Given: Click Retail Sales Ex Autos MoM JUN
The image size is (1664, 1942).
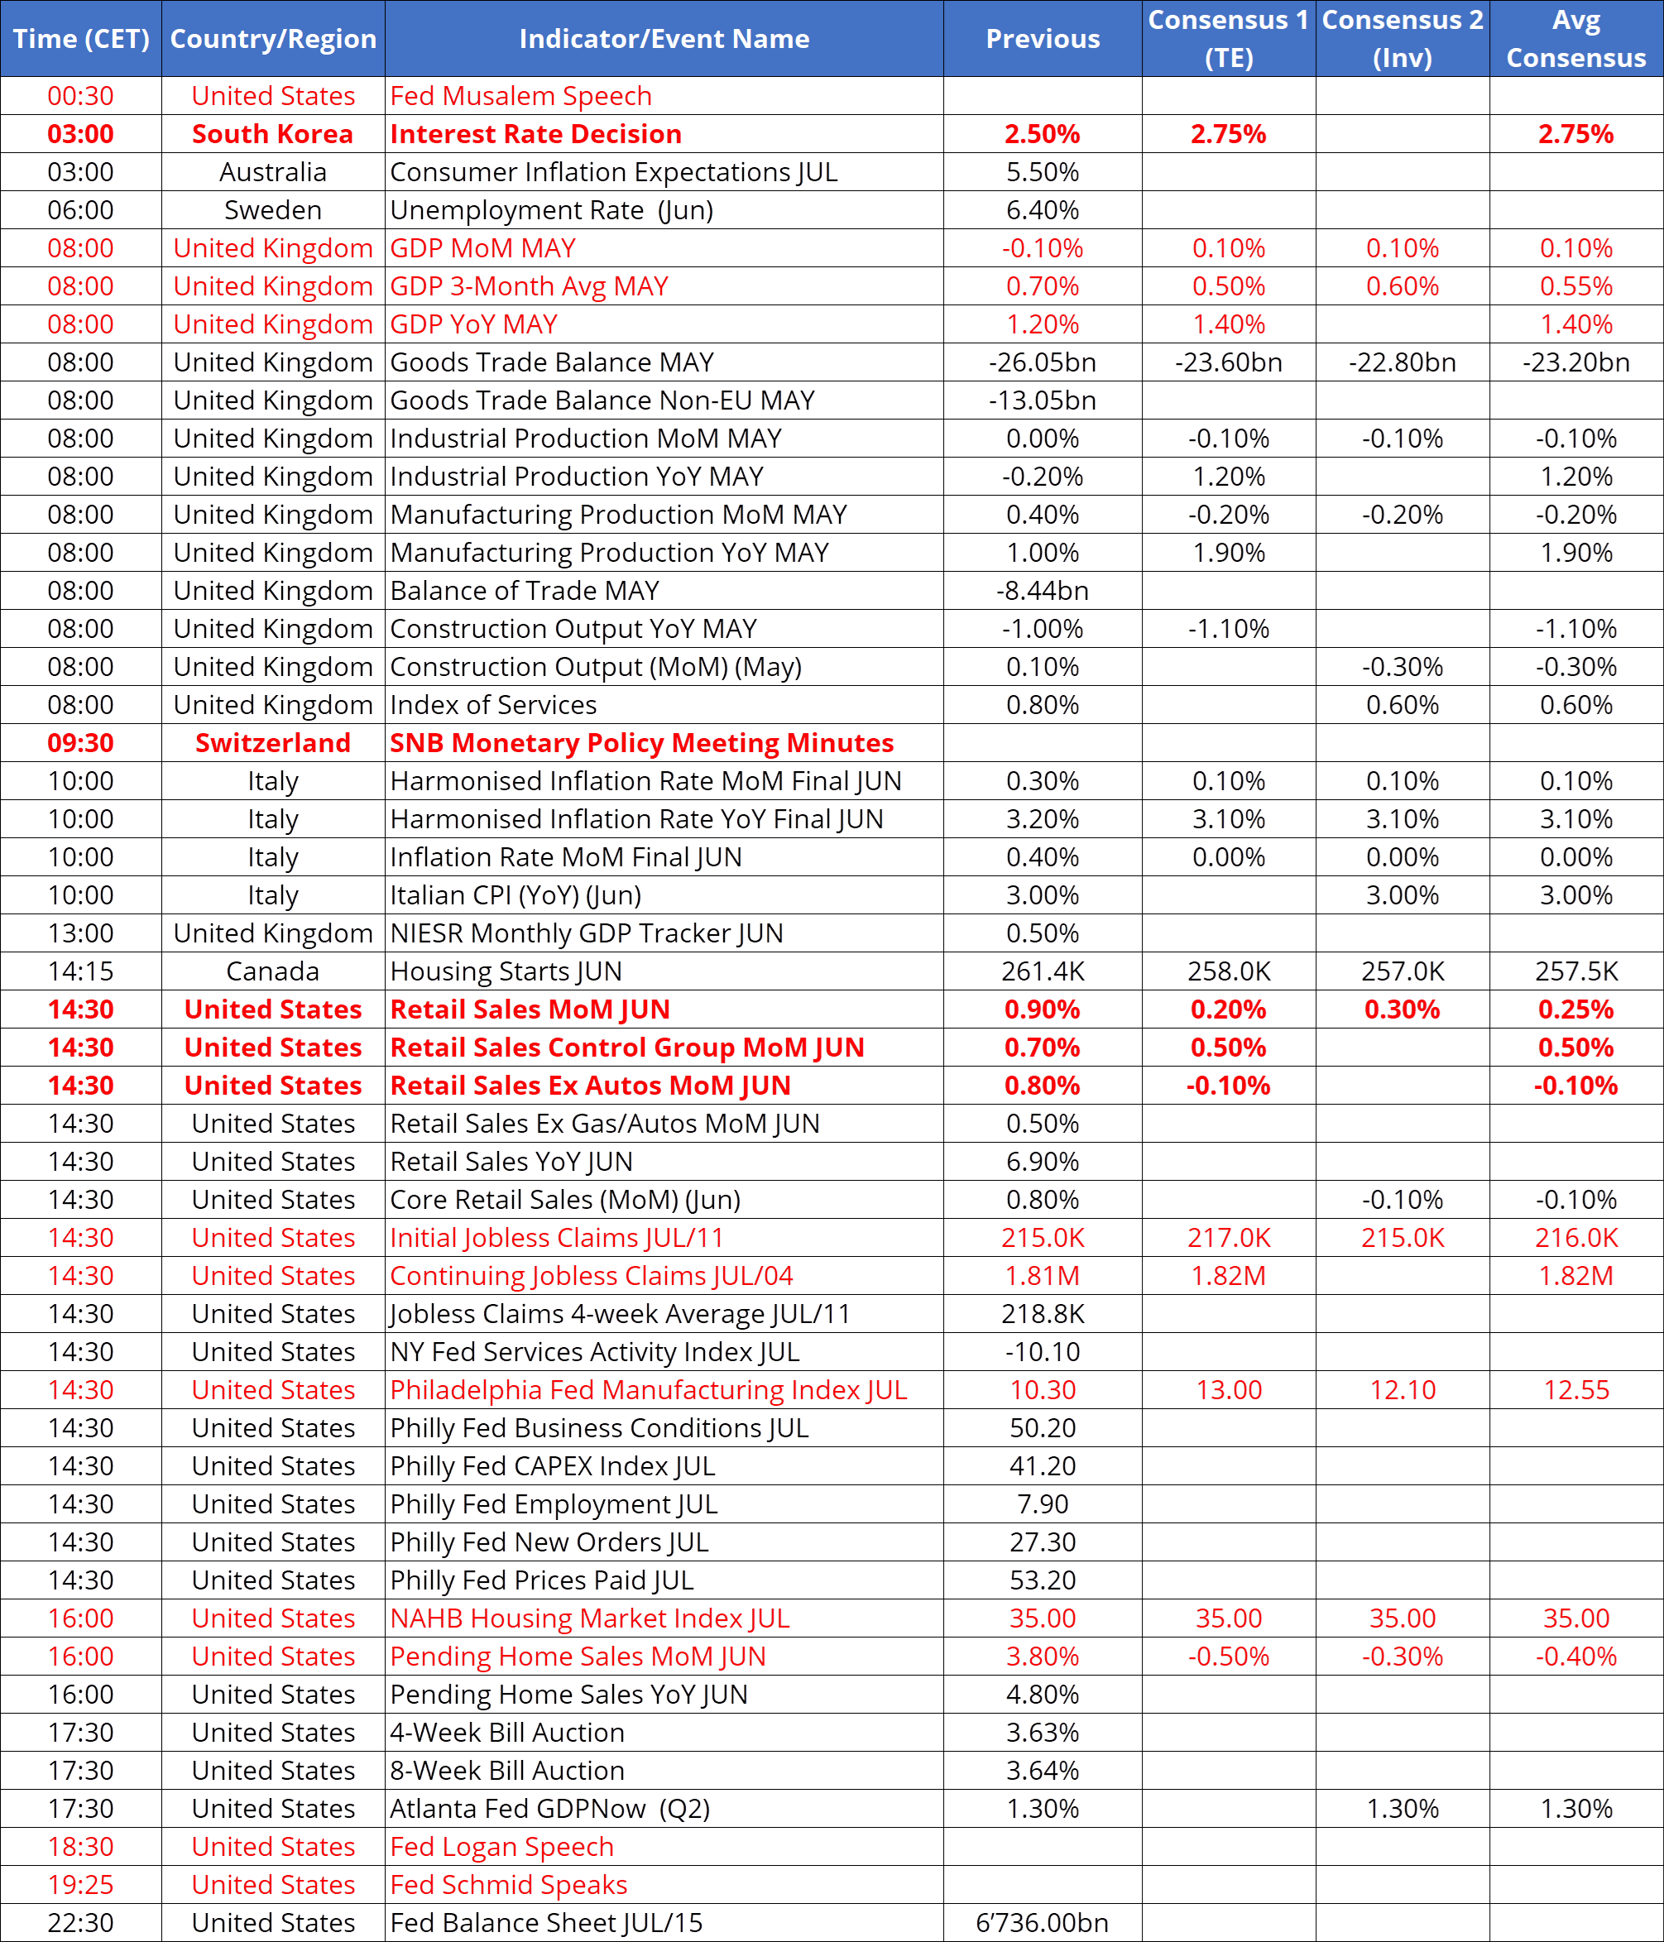Looking at the screenshot, I should click(x=664, y=1086).
